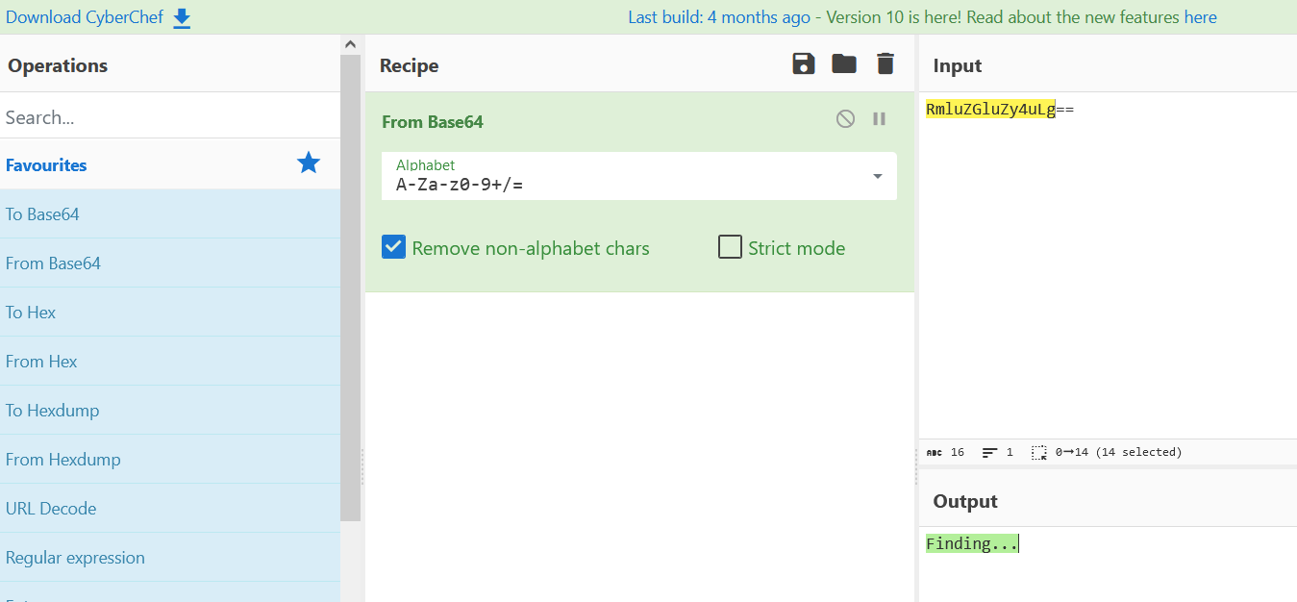Uncheck Remove non-alphabet chars
This screenshot has height=602, width=1297.
pyautogui.click(x=393, y=247)
